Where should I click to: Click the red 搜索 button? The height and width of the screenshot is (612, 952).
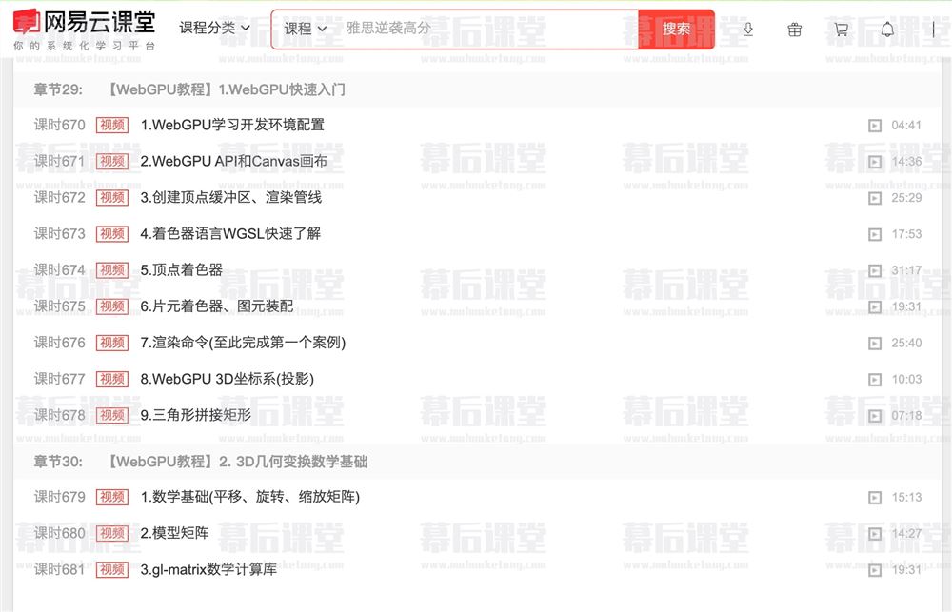click(676, 30)
